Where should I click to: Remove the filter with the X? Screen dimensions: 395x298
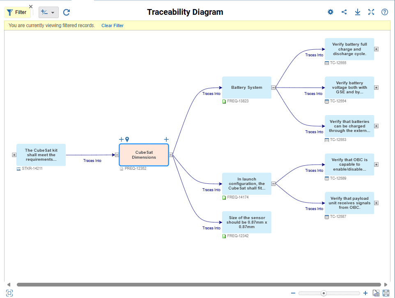click(31, 7)
